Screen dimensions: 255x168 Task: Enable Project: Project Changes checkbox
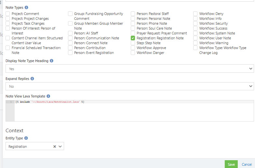click(8, 19)
